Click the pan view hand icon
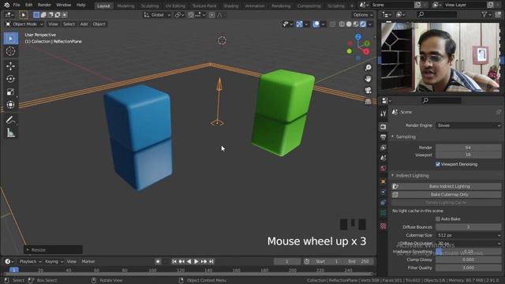 [x=368, y=79]
